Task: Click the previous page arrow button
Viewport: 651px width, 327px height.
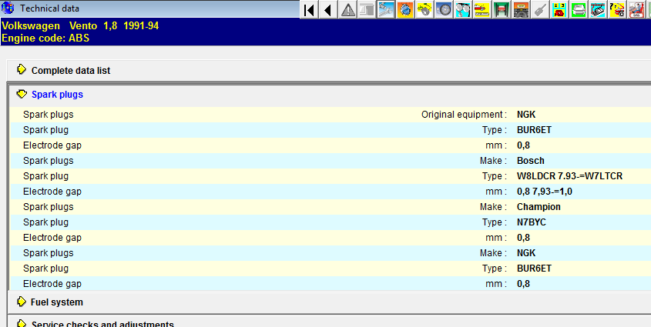Action: point(328,9)
